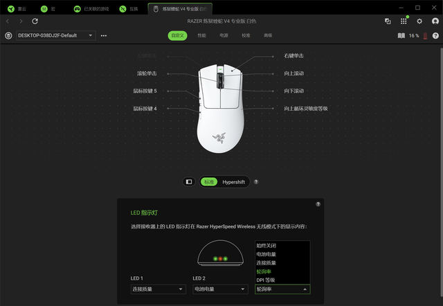Select the 鼠标按键 4 assignment

[x=145, y=109]
